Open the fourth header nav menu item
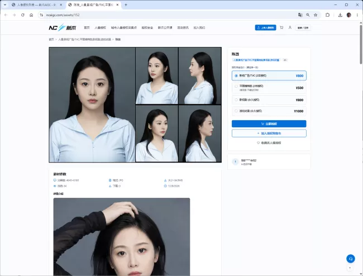 [147, 27]
